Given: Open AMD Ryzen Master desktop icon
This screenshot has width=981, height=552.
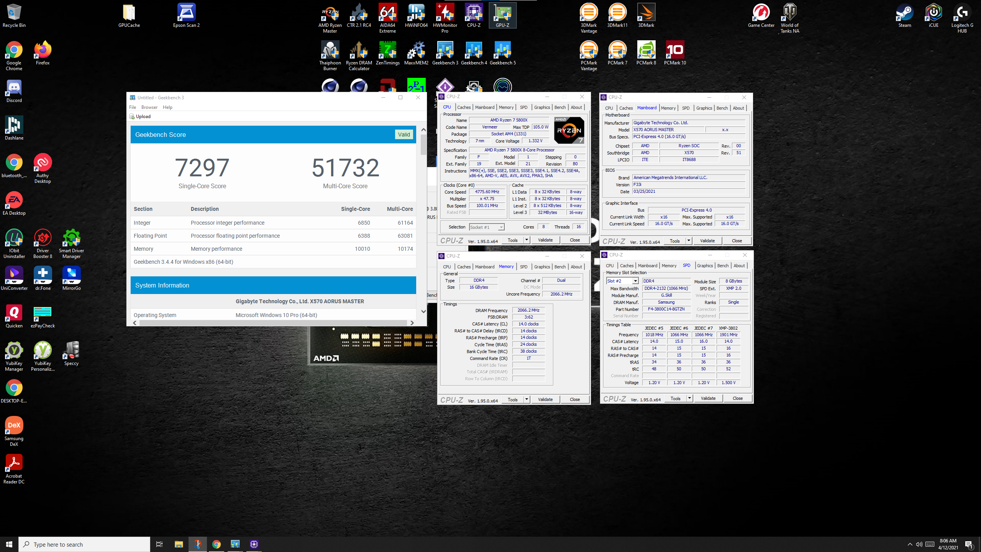Looking at the screenshot, I should click(x=330, y=18).
